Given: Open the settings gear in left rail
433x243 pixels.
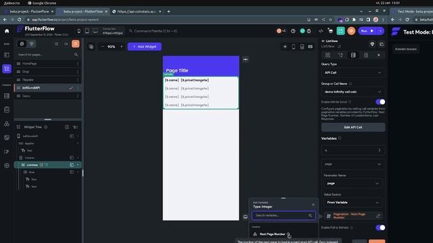Looking at the screenshot, I should click(x=7, y=165).
